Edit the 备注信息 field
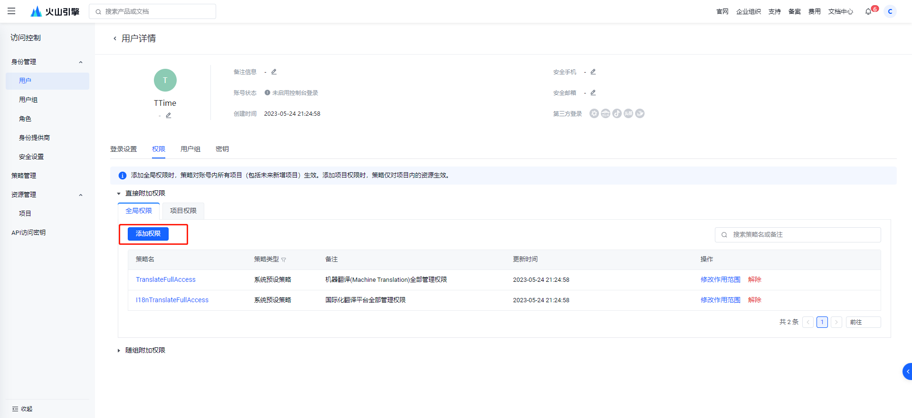The width and height of the screenshot is (912, 418). (x=274, y=72)
